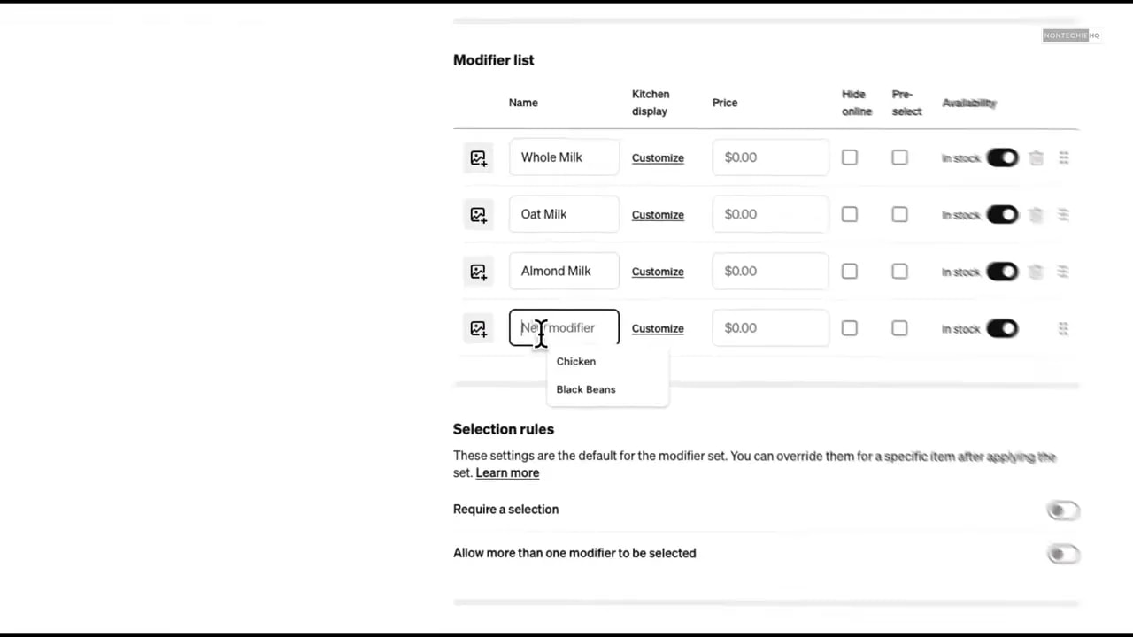Grab the Whole Milk reorder handle
1133x637 pixels.
[1064, 157]
